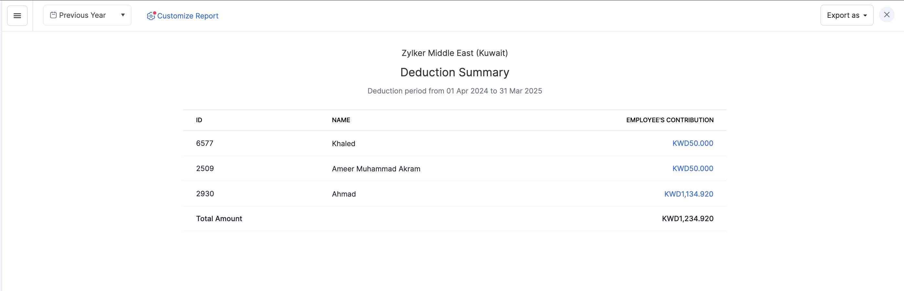Open the hamburger menu icon
Image resolution: width=904 pixels, height=291 pixels.
pos(17,16)
